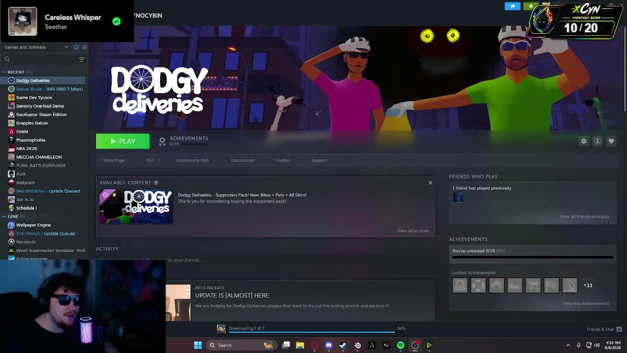Click the GeoGuessr Steam Edition icon

pyautogui.click(x=11, y=115)
